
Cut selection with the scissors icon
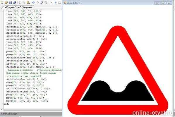coord(20,2)
